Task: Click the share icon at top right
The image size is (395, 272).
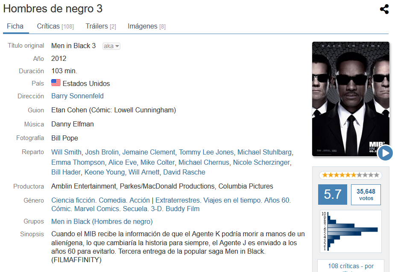Action: (x=384, y=9)
